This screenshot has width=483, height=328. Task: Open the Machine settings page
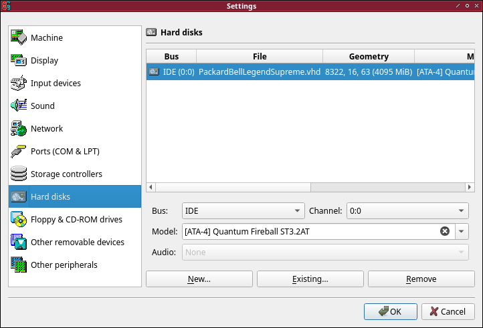tap(75, 37)
